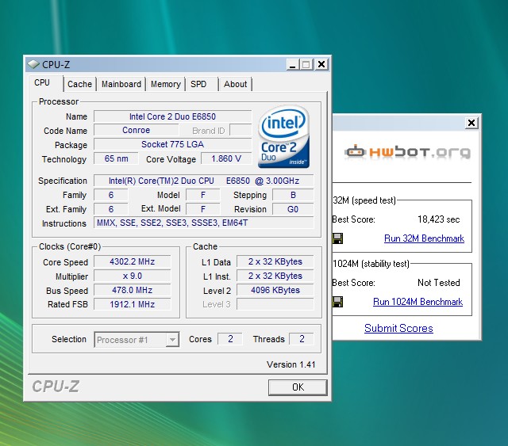Click the Specification field with 'E6850 @ 3.00GHz'
The image size is (508, 446).
click(203, 181)
